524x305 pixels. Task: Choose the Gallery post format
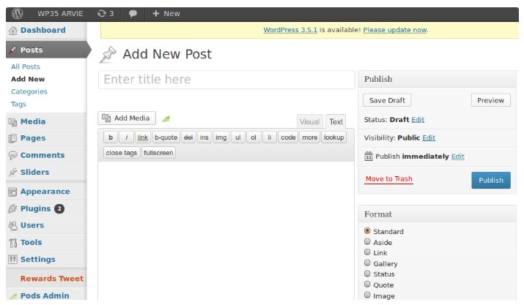(367, 263)
